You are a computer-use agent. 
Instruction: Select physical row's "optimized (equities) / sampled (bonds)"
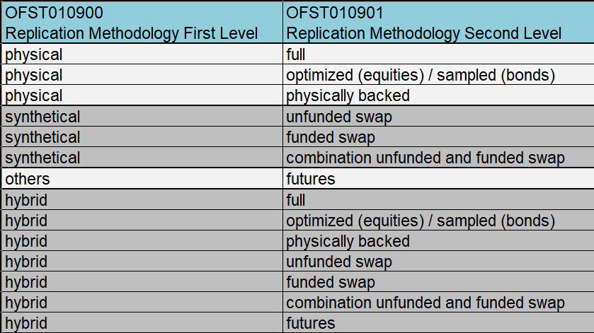click(438, 75)
